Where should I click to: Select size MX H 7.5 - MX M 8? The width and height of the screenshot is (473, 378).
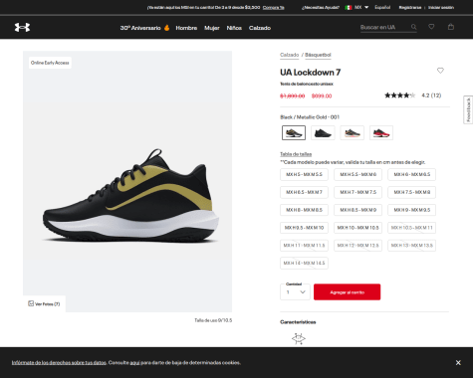[x=411, y=192]
